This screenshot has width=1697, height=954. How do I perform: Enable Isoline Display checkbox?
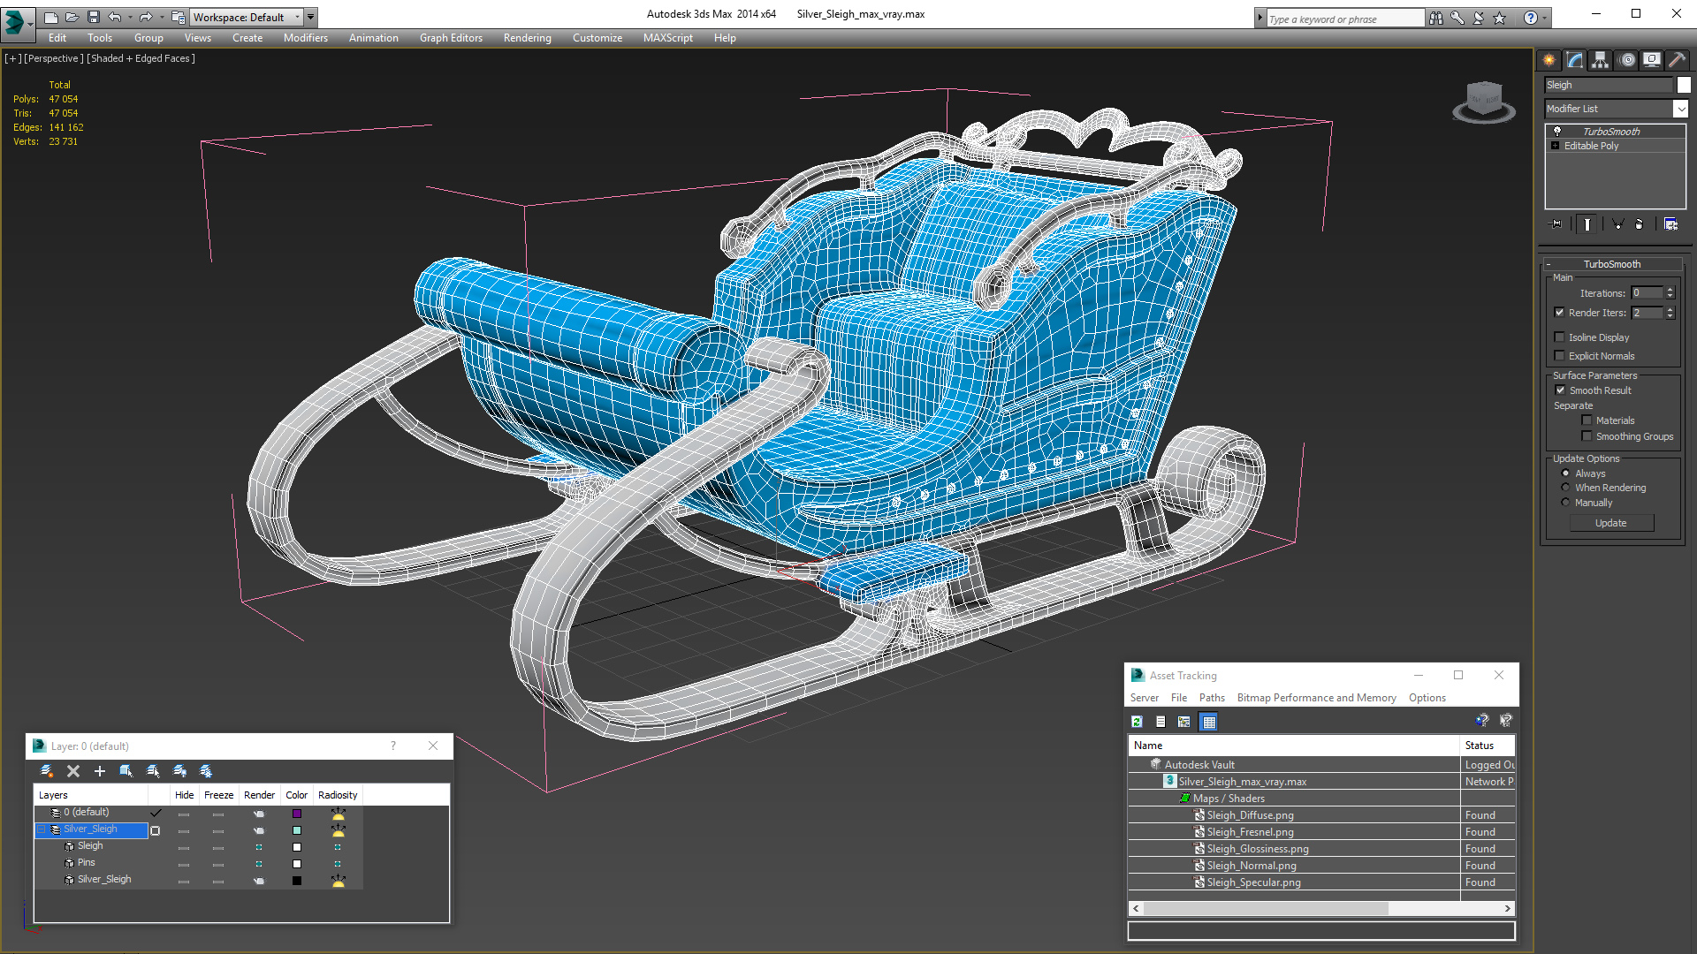point(1560,337)
